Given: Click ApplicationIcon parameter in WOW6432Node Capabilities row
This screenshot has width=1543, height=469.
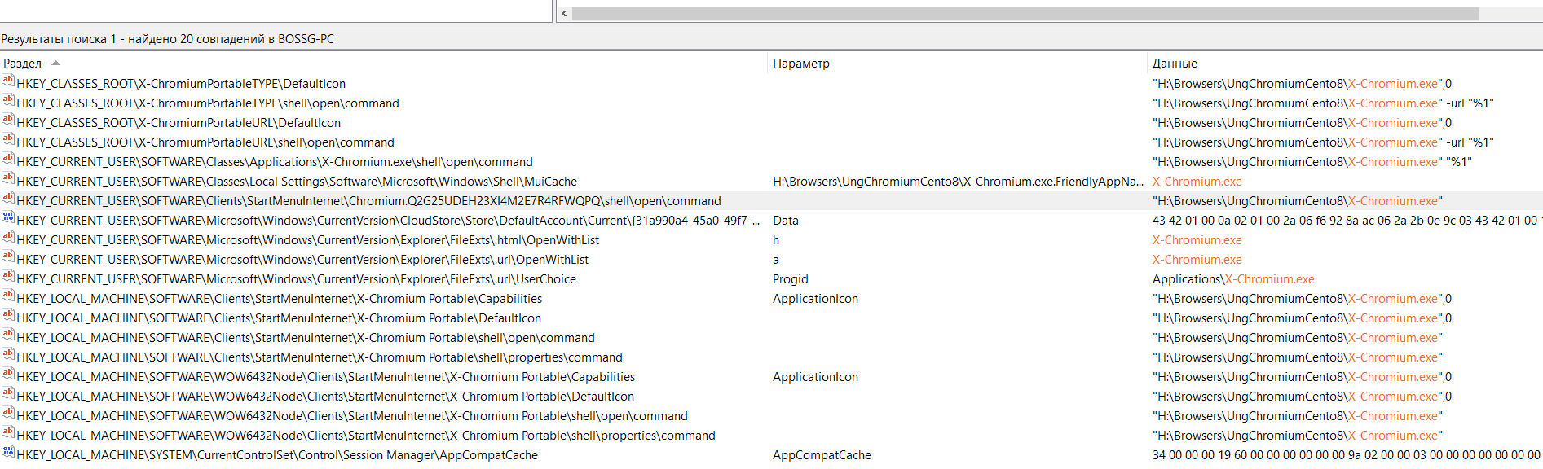Looking at the screenshot, I should coord(815,377).
